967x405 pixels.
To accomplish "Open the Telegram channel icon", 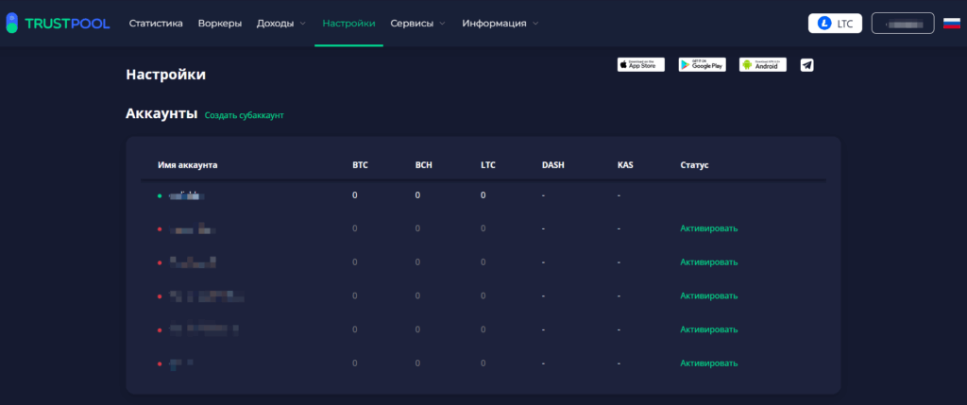I will tap(806, 64).
